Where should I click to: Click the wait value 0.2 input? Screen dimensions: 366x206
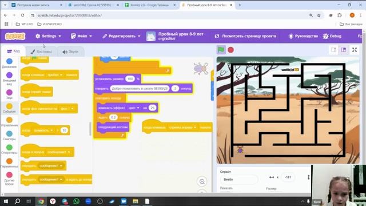coord(113,117)
